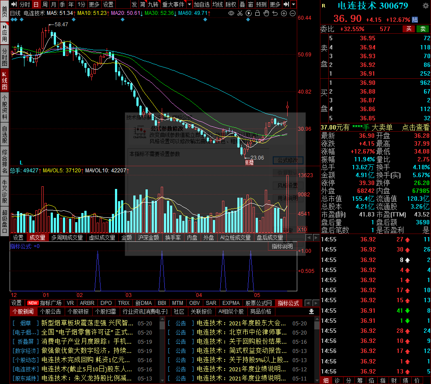Click 公式修改 button in dimmed dialog

coord(288,160)
